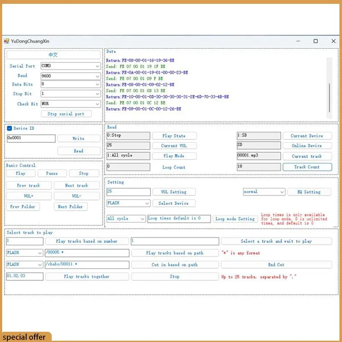Viewport: 342px width, 342px height.
Task: Click the Write button for Device ID
Action: [x=79, y=138]
